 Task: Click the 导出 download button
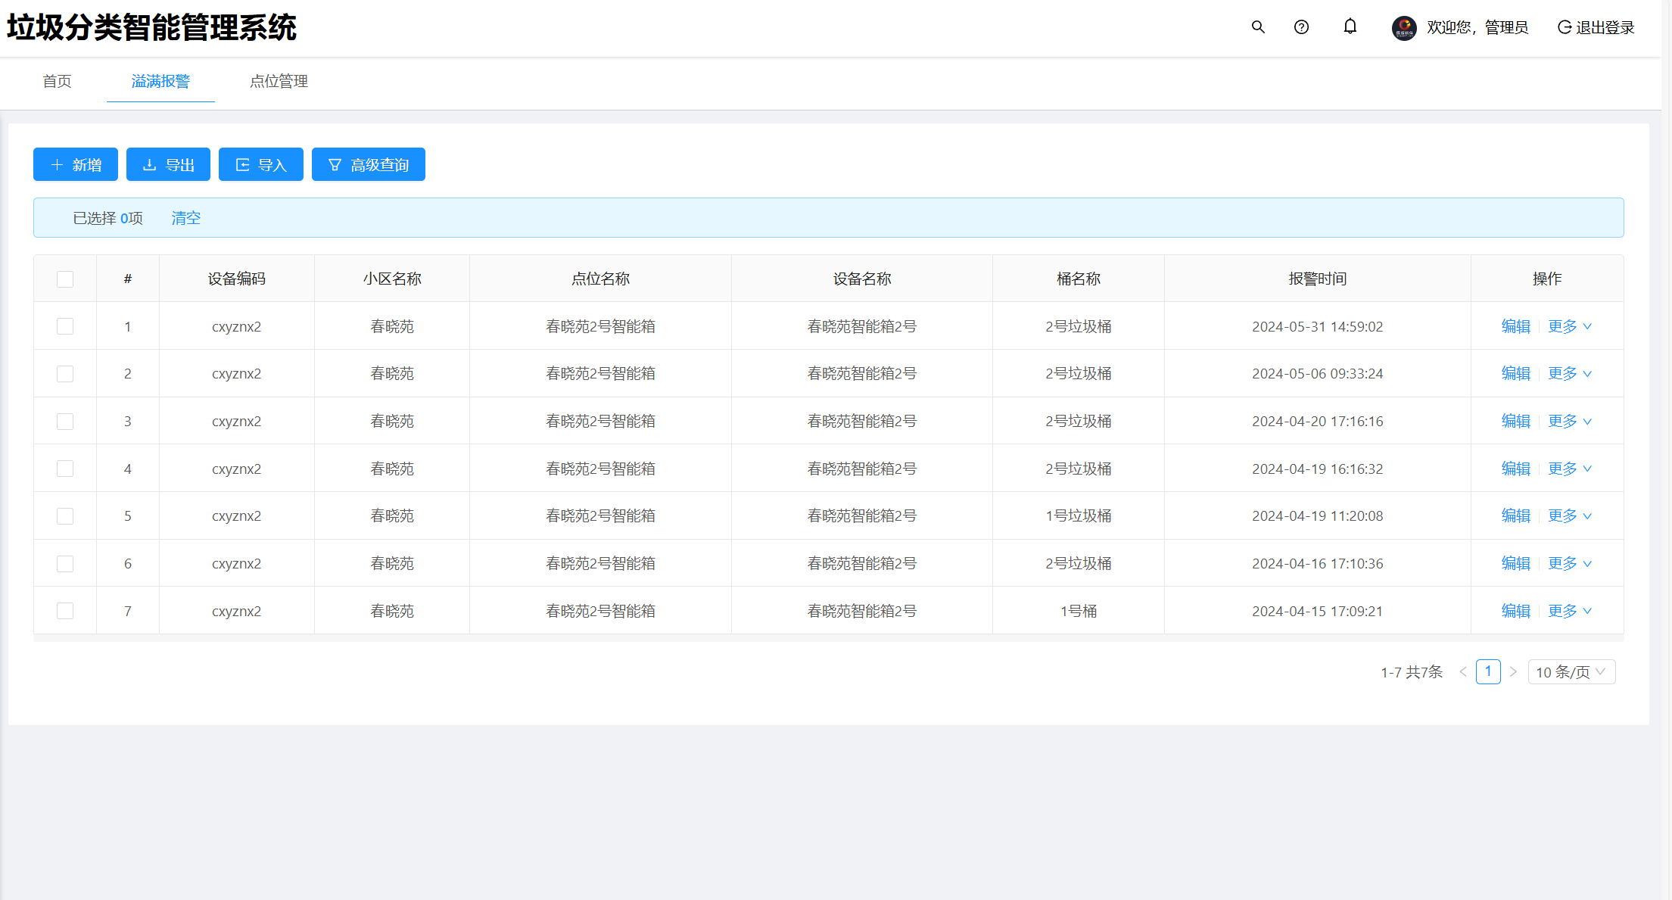pos(168,164)
